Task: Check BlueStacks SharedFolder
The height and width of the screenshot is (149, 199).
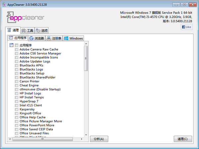Action: pyautogui.click(x=17, y=77)
